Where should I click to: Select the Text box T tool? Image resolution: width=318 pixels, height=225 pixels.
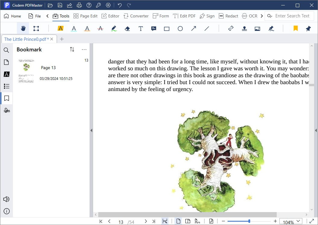pyautogui.click(x=140, y=29)
